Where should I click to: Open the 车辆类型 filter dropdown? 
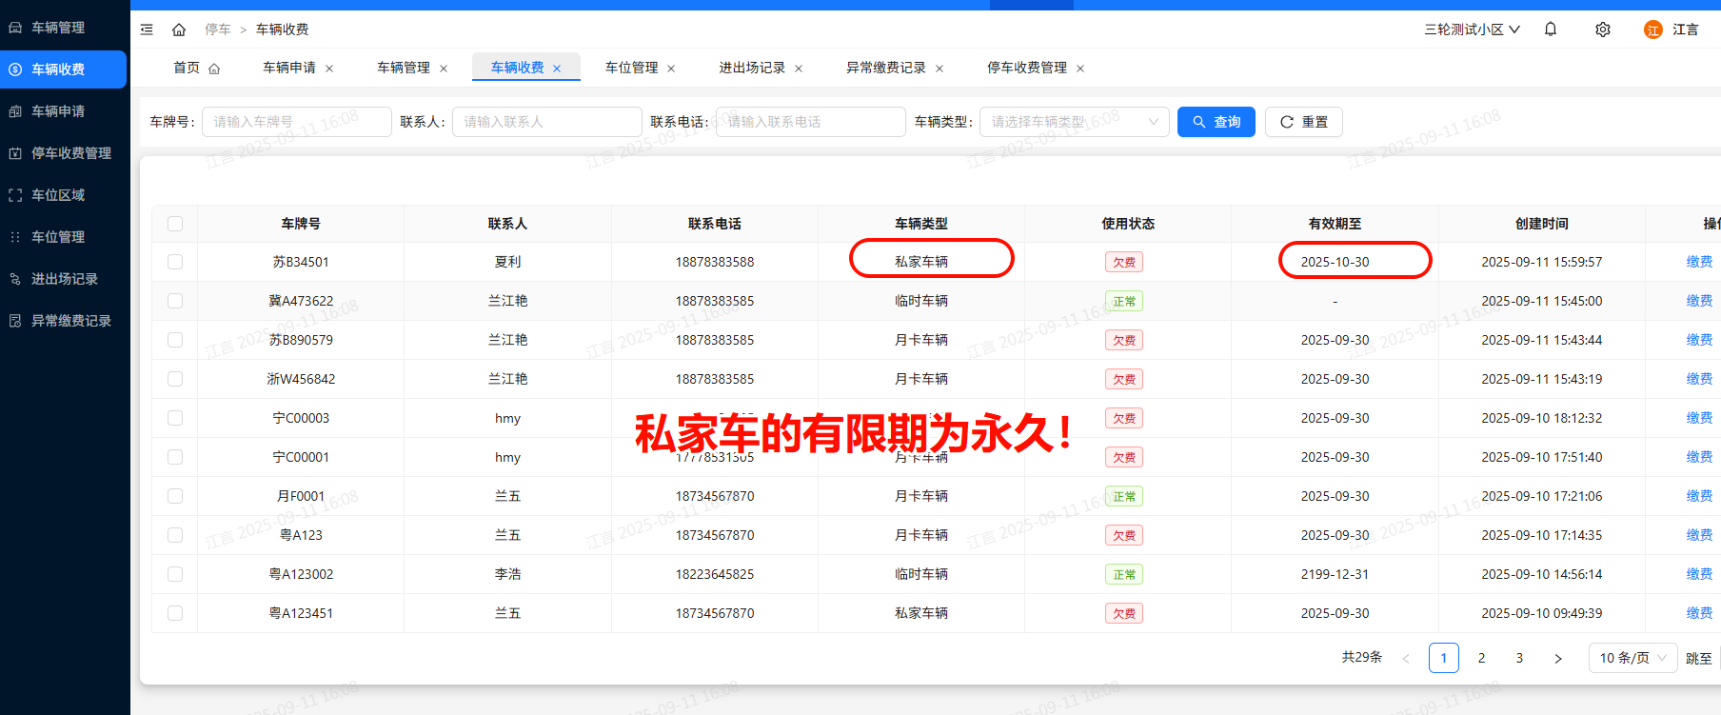[1074, 122]
